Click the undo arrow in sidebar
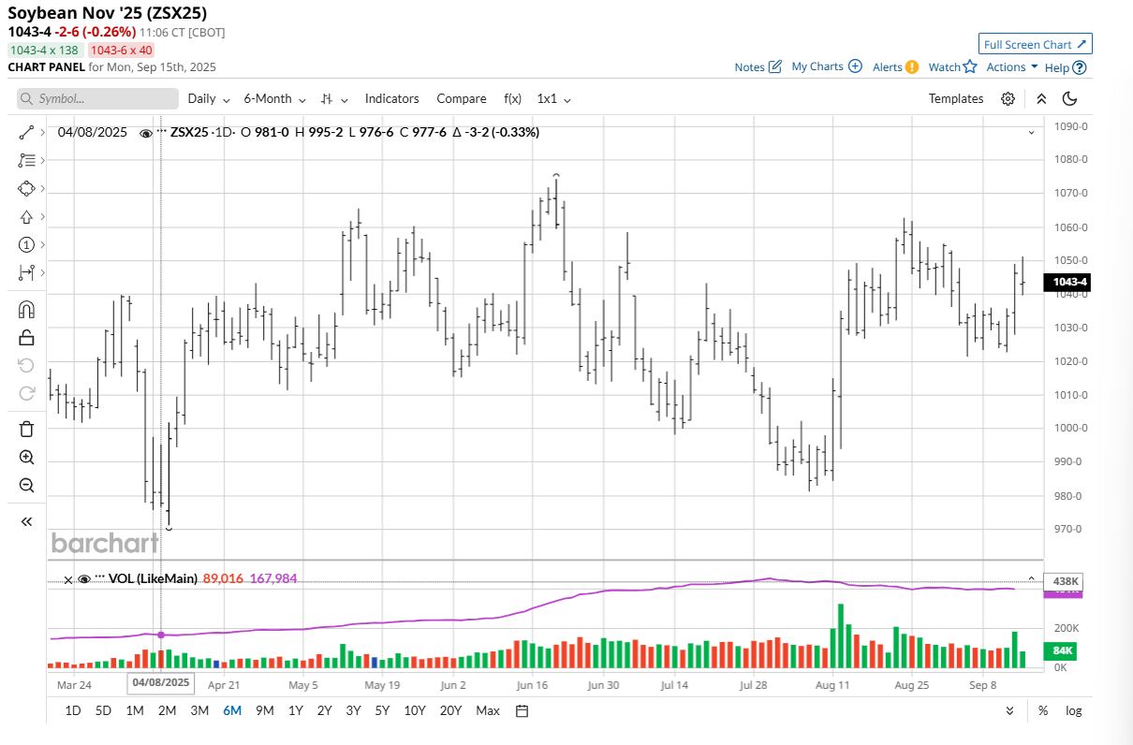Image resolution: width=1133 pixels, height=745 pixels. 26,365
